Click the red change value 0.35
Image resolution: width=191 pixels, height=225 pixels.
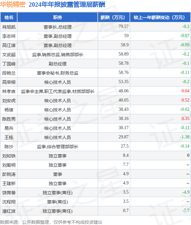(185, 118)
